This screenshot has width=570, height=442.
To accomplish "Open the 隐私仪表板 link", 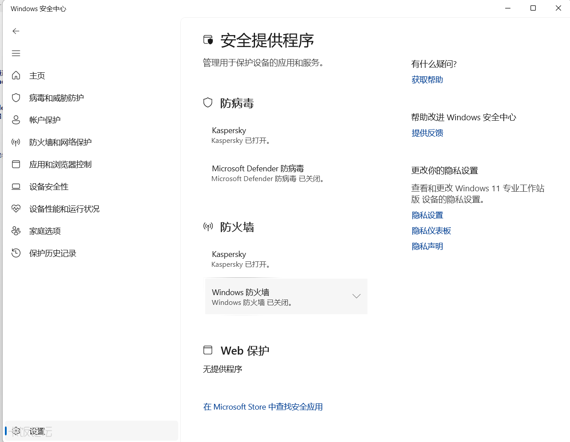I will (x=431, y=231).
